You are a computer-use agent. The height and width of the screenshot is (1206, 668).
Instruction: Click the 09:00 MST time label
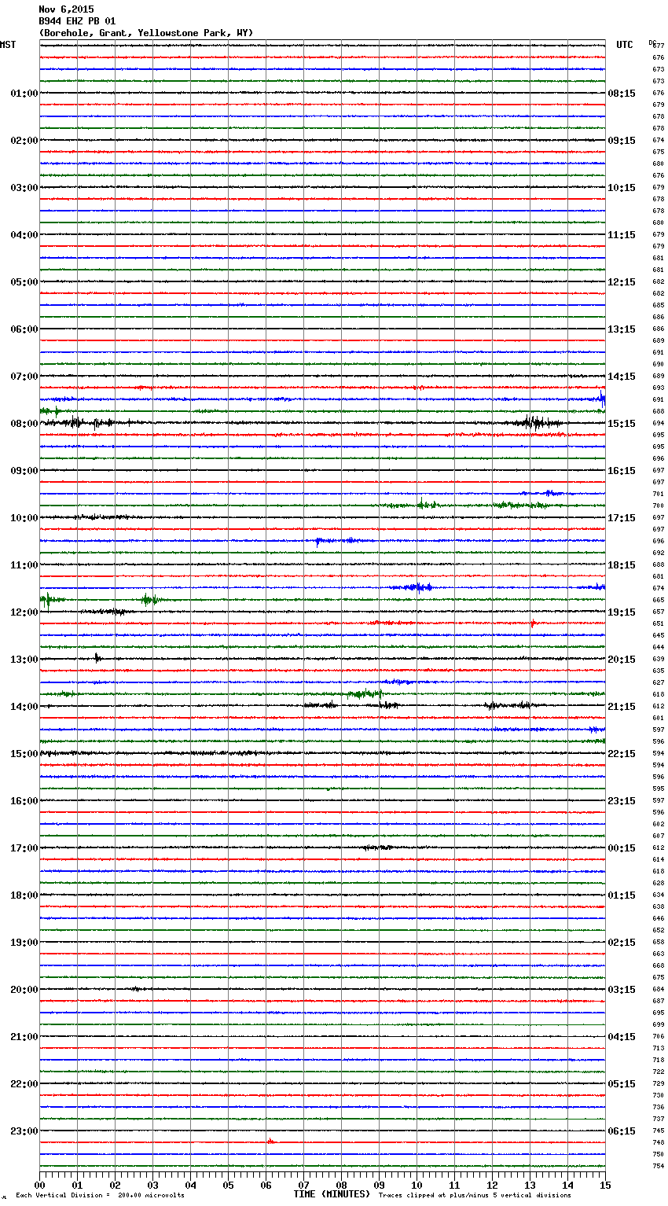pyautogui.click(x=24, y=471)
